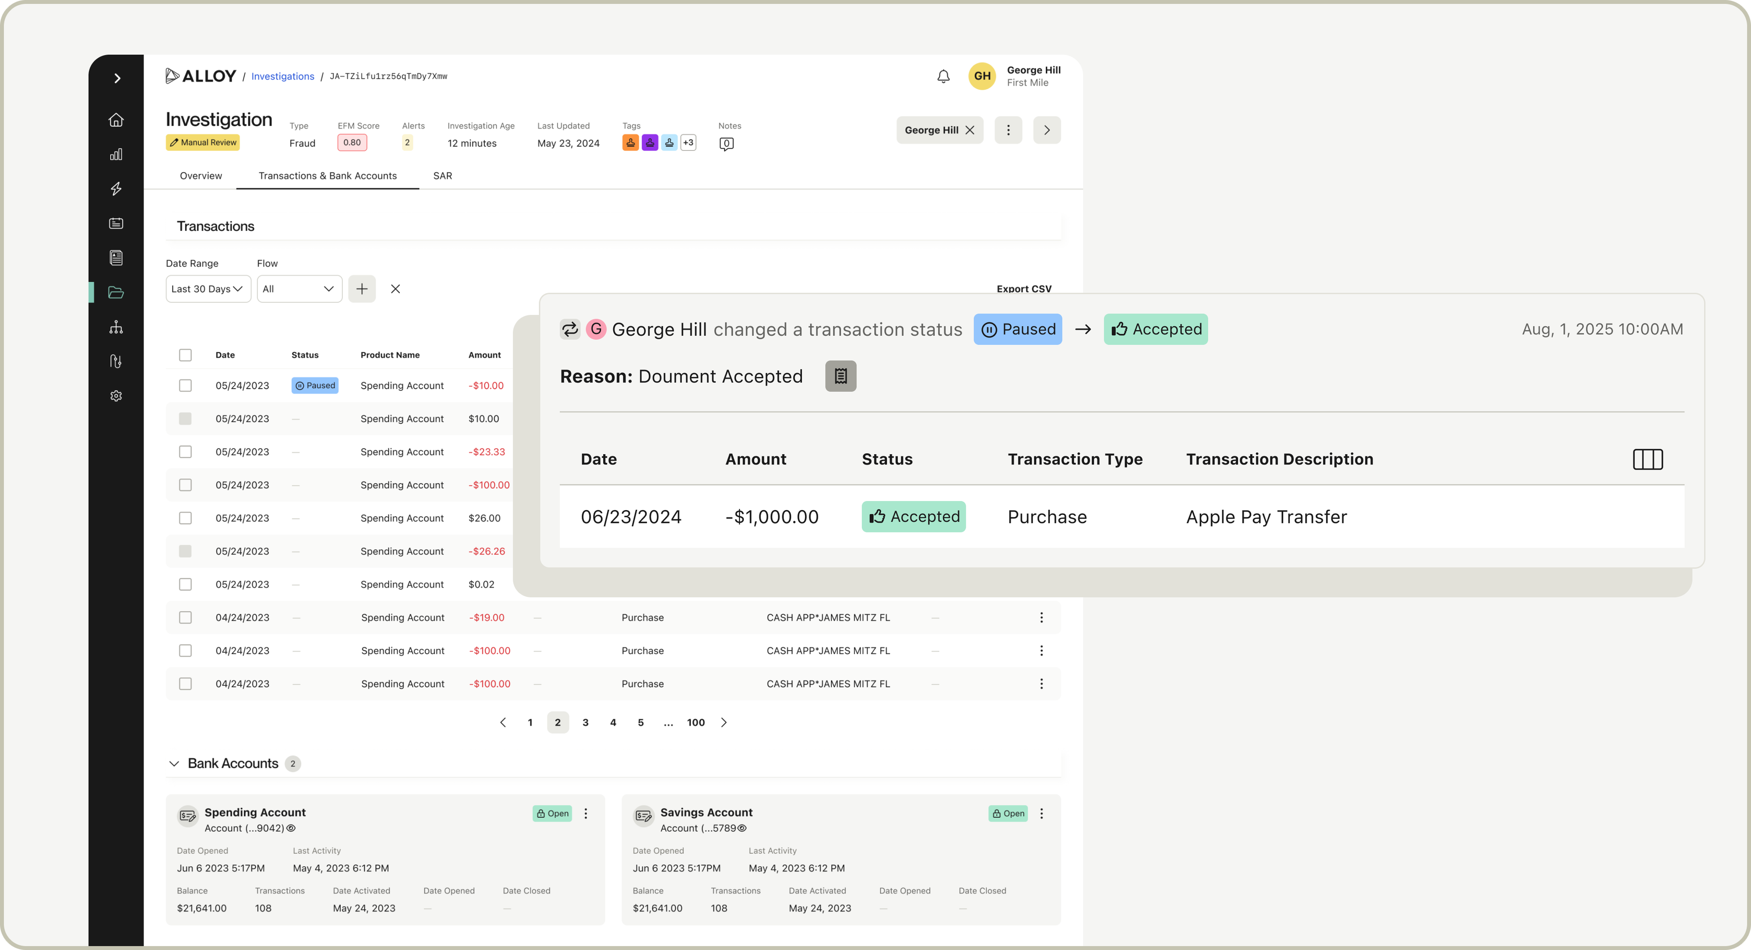
Task: Open the hierarchy tree sidebar icon
Action: coord(116,328)
